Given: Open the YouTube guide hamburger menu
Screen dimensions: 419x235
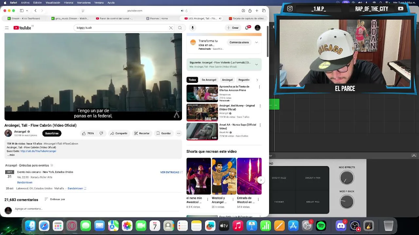Looking at the screenshot, I should click(7, 28).
